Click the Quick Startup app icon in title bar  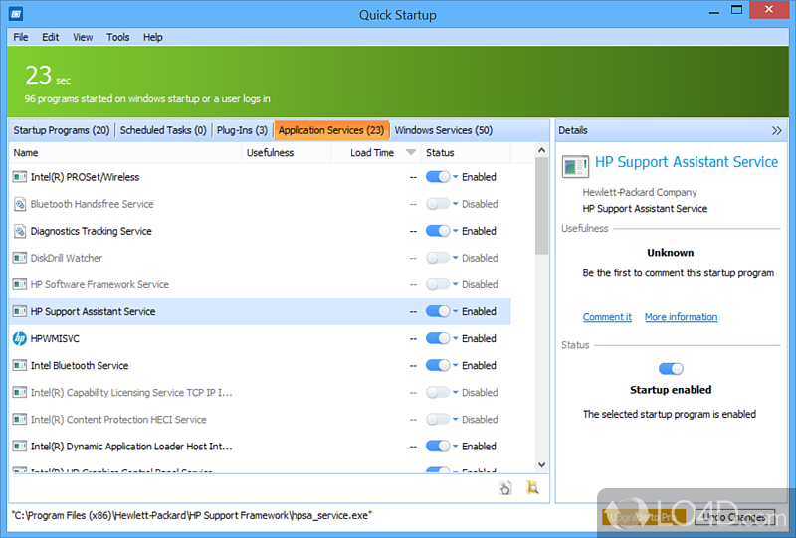[16, 14]
